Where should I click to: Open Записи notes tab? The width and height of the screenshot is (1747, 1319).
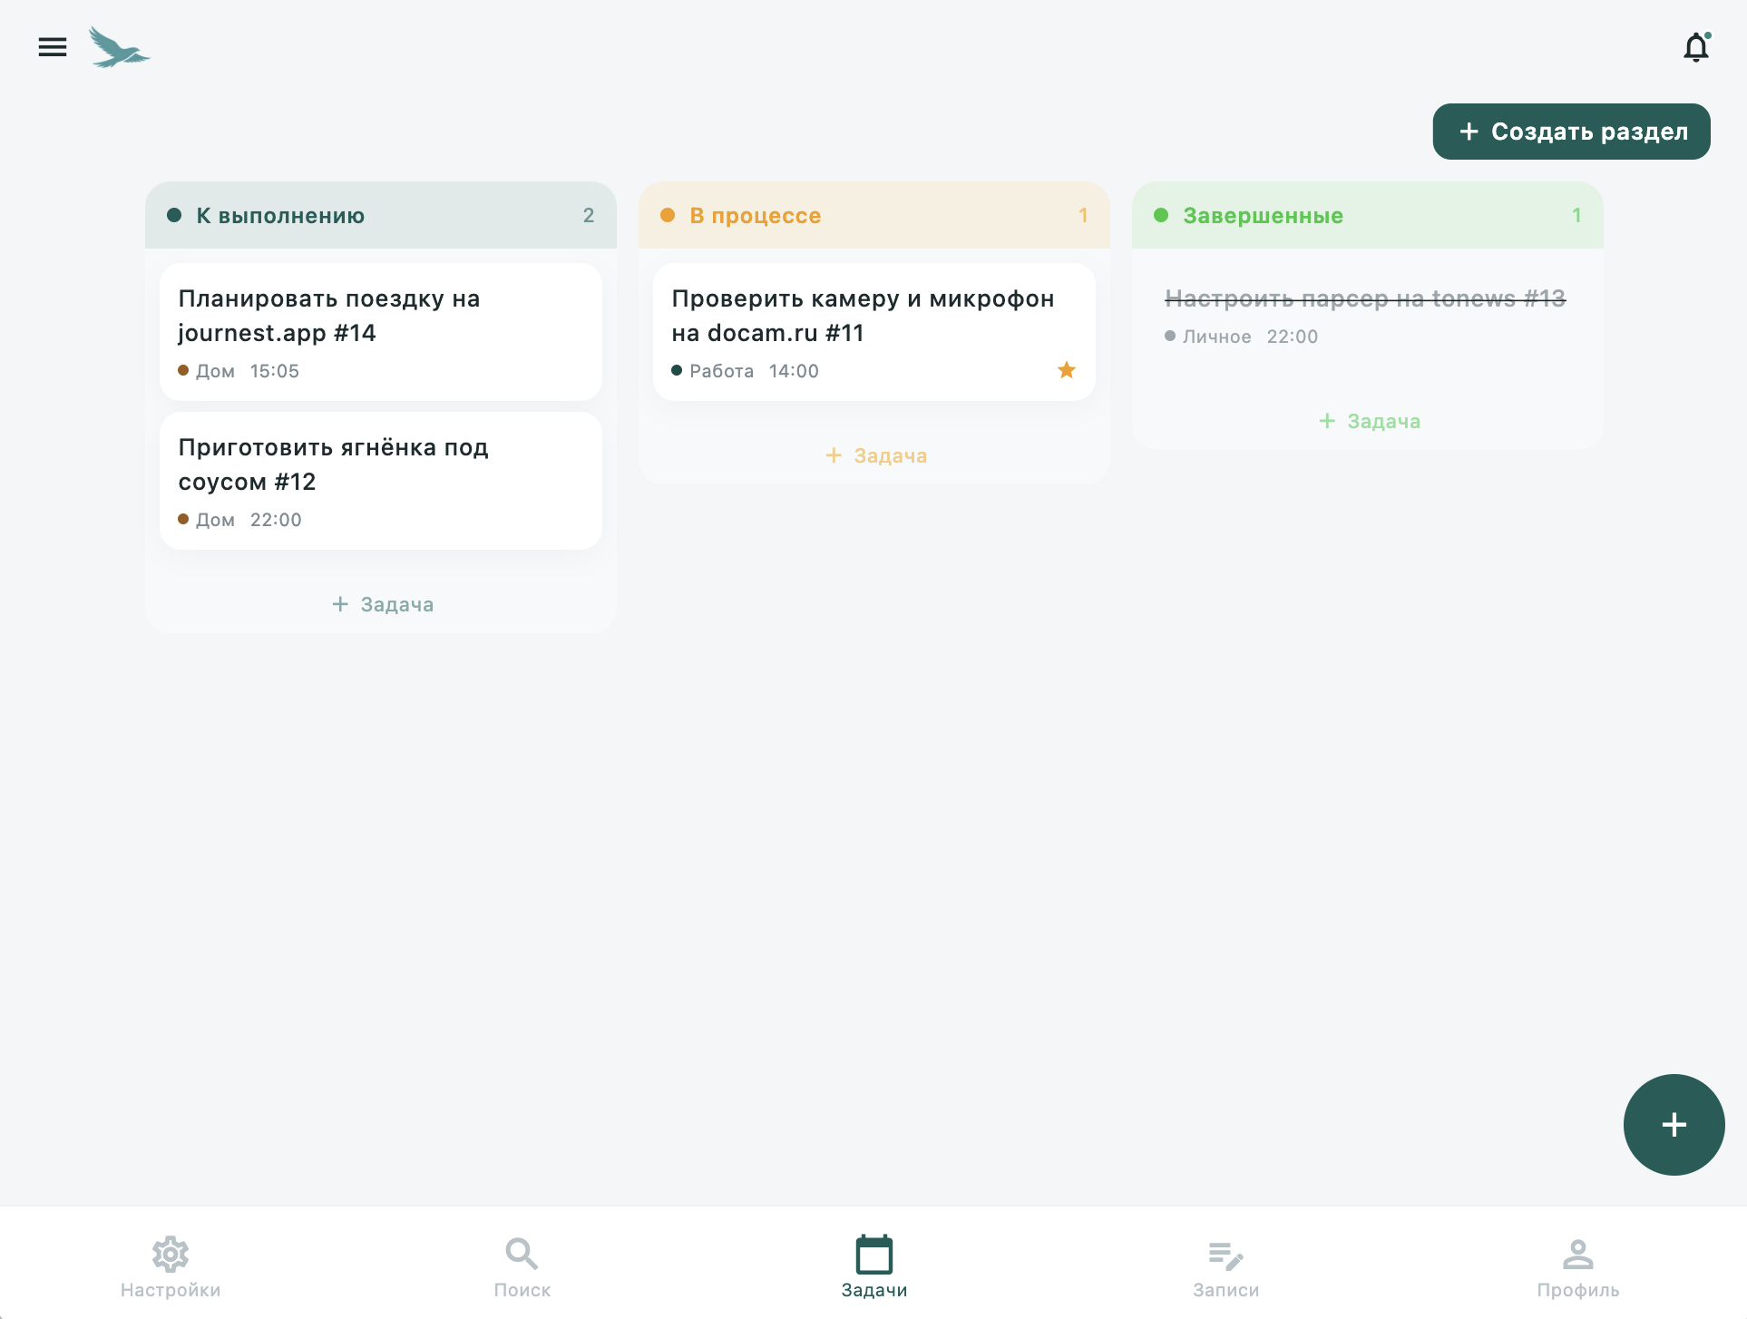(1225, 1266)
